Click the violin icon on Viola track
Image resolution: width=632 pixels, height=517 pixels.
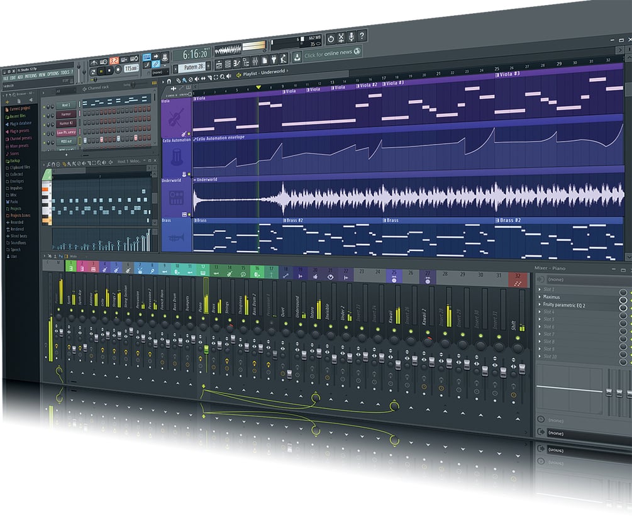[176, 118]
